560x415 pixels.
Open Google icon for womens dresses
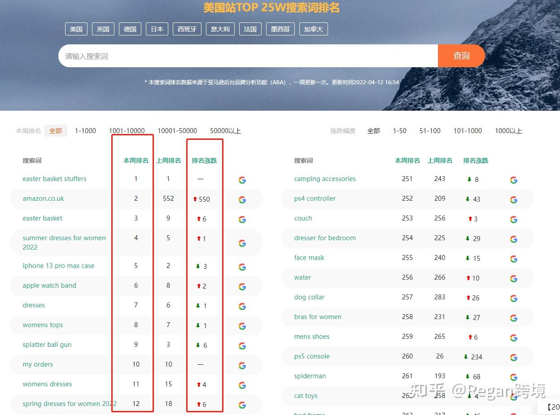pos(242,385)
